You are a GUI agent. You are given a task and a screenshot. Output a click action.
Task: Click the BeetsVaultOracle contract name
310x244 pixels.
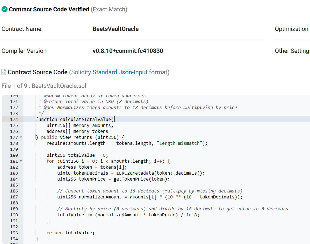(x=115, y=29)
